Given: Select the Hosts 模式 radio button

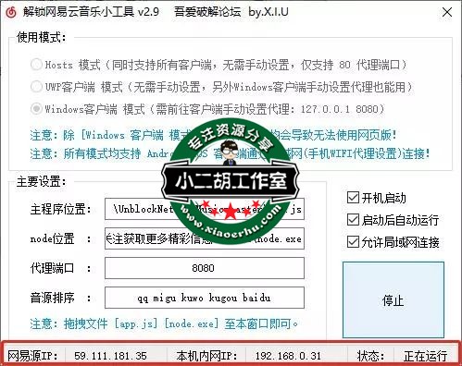Looking at the screenshot, I should (36, 65).
